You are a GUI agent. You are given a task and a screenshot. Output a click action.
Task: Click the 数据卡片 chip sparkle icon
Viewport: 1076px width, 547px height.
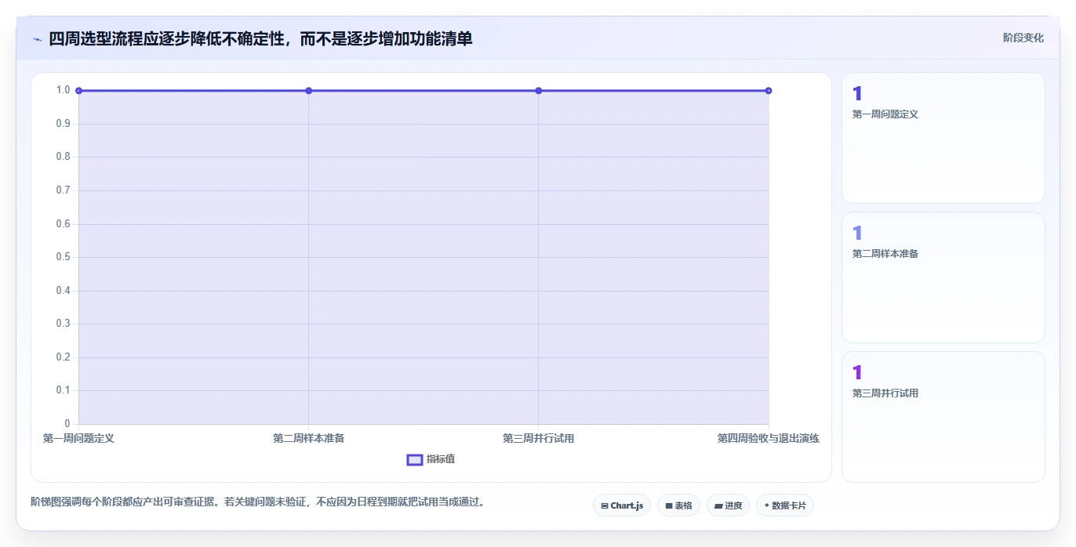point(766,505)
